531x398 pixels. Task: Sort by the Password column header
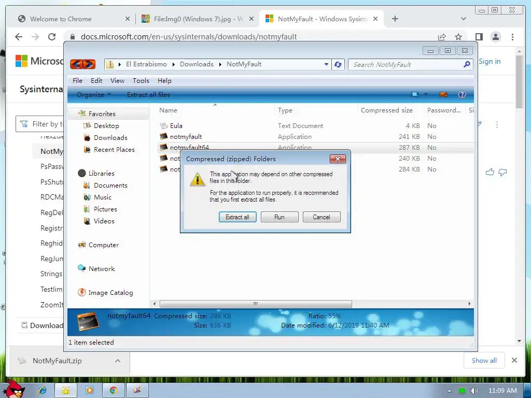click(444, 110)
